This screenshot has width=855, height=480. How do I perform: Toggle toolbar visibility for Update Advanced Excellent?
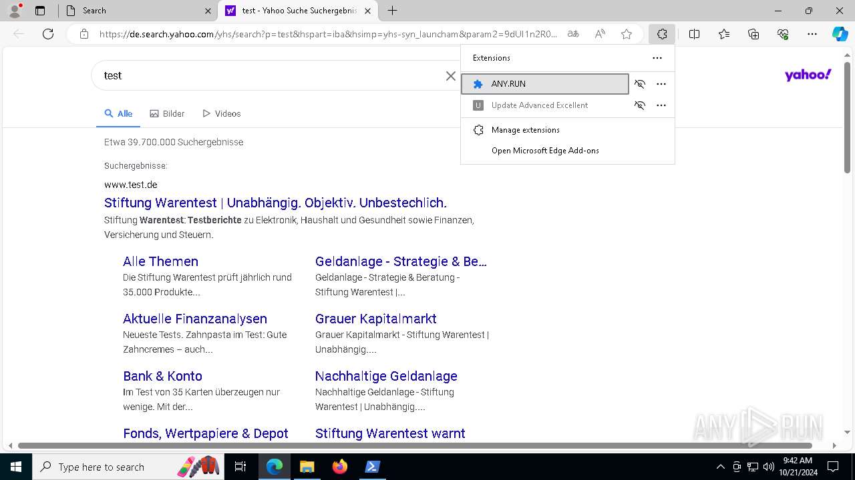[640, 105]
